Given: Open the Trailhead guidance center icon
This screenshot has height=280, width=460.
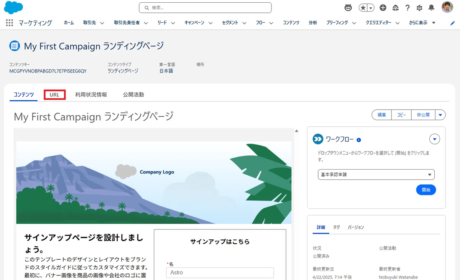Looking at the screenshot, I should pyautogui.click(x=395, y=8).
